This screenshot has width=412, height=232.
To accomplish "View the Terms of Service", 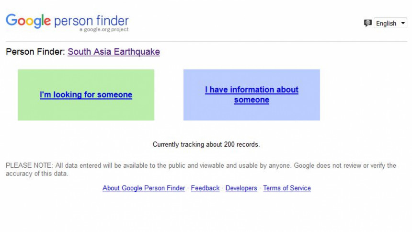I will coord(287,188).
